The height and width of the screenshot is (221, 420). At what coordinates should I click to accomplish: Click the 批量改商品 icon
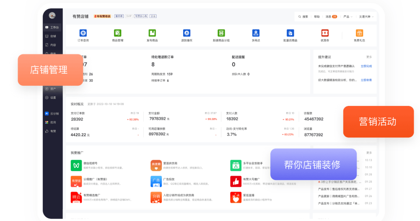pyautogui.click(x=290, y=33)
